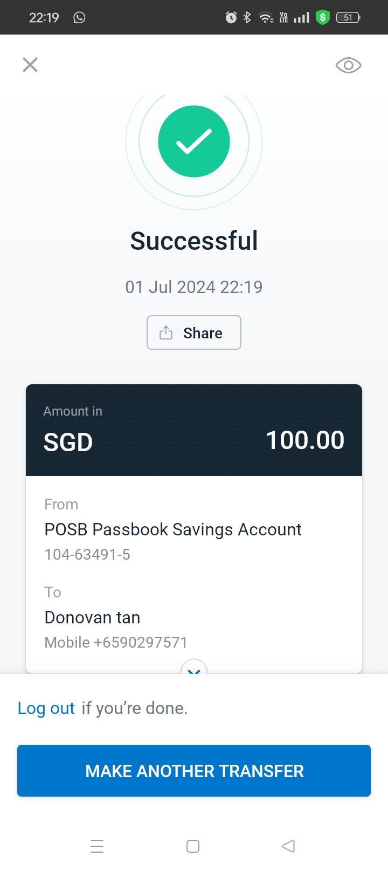
Task: Tap the green dollar shield icon
Action: [323, 18]
